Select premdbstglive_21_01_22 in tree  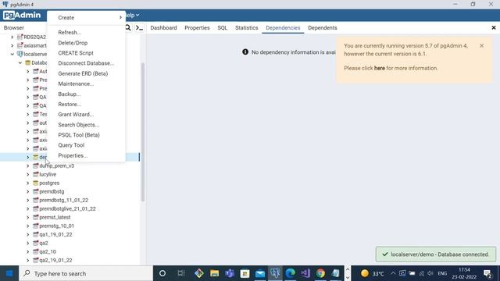[68, 208]
